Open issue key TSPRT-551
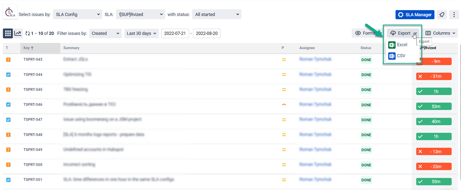This screenshot has width=461, height=190. pyautogui.click(x=33, y=180)
